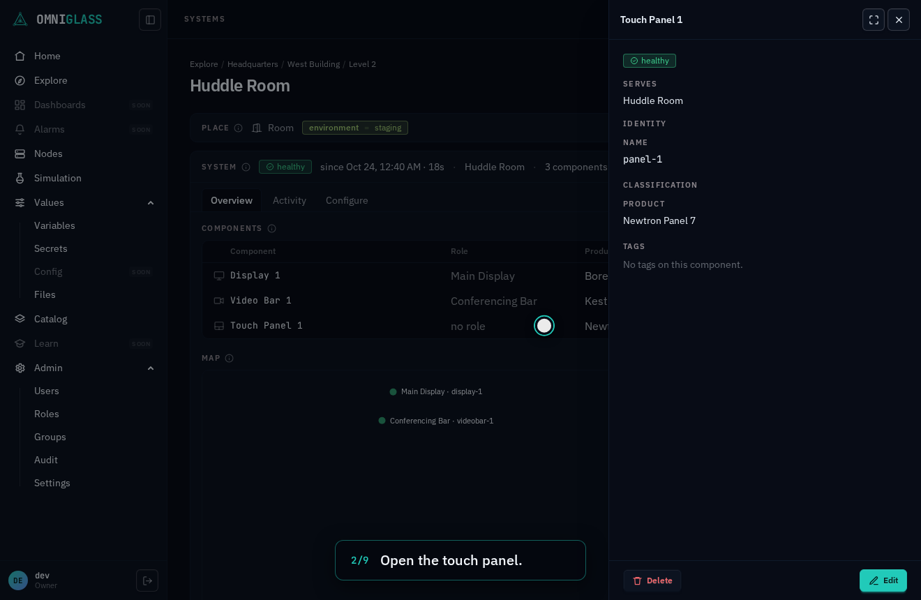Expand Touch Panel 1 drawer to fullscreen
This screenshot has width=921, height=600.
874,20
